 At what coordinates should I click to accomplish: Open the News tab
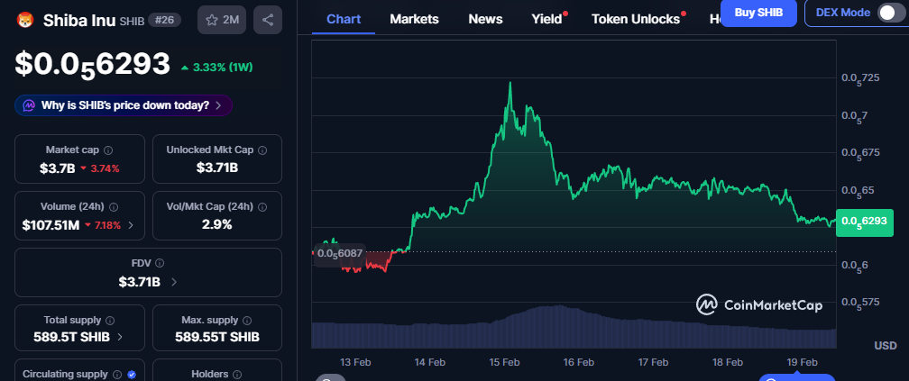(x=485, y=19)
